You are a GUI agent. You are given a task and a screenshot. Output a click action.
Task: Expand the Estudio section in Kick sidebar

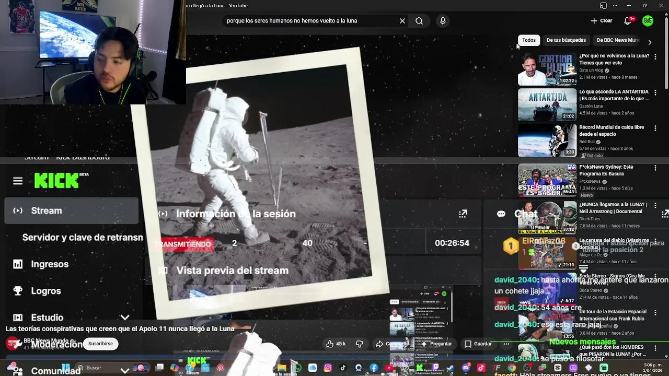(x=125, y=317)
